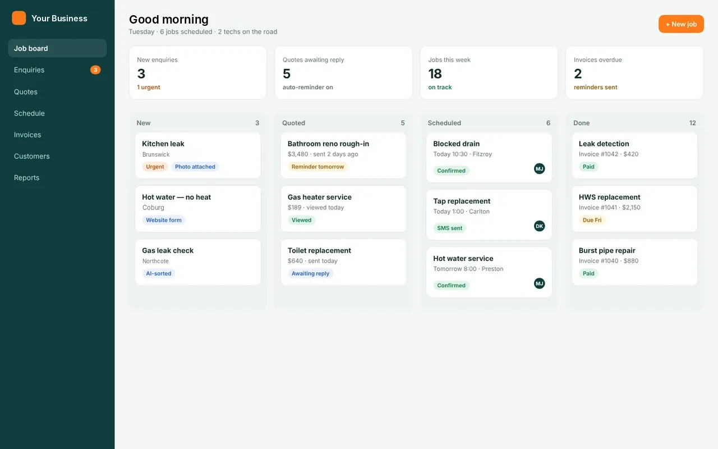Open the Bathroom reno rough-in quote
This screenshot has height=449, width=718.
(x=343, y=155)
